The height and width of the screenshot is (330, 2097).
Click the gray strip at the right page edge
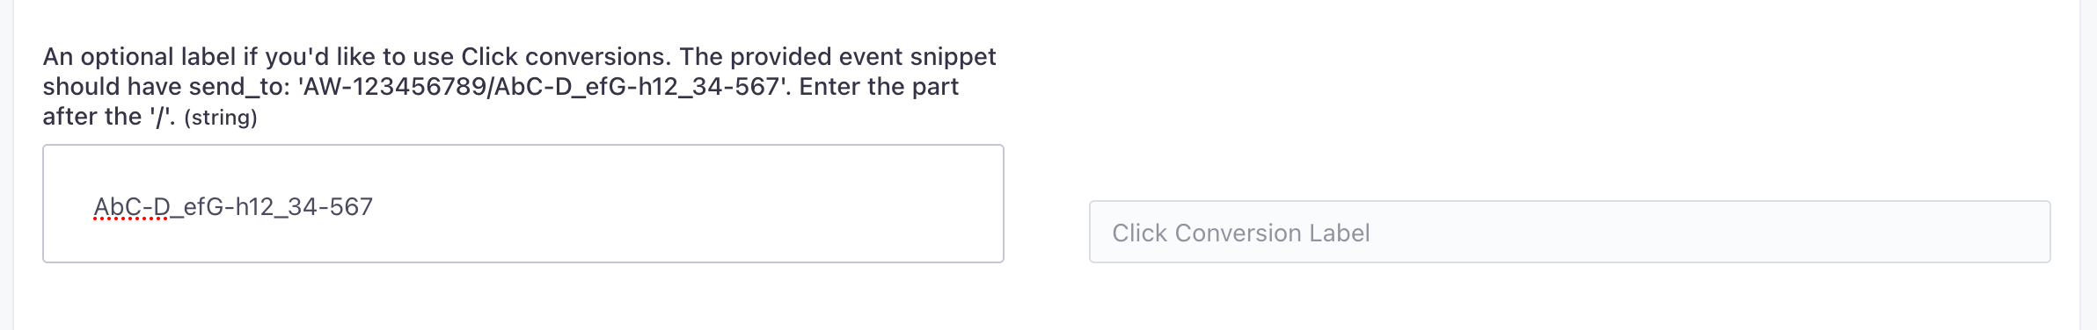(2089, 165)
